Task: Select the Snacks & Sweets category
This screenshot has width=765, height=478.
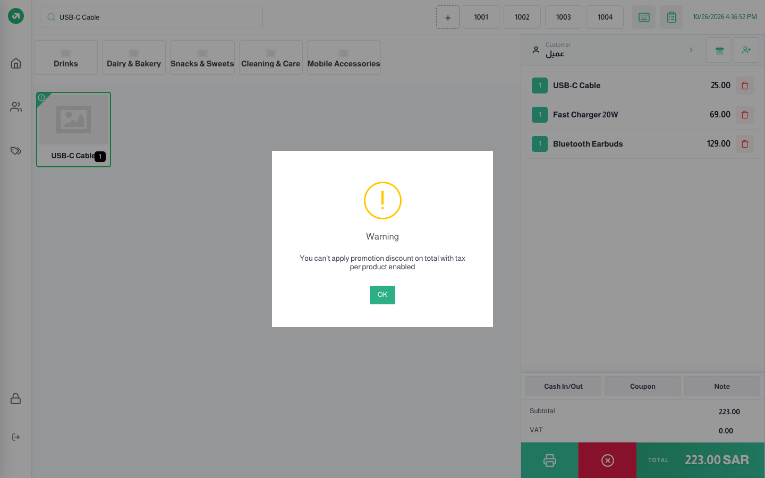Action: 202,57
